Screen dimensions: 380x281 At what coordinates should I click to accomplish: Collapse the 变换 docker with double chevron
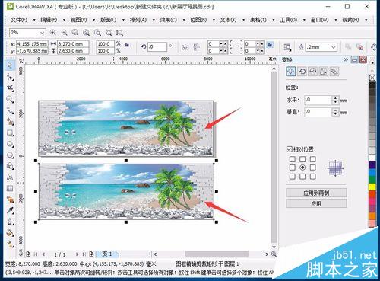[x=346, y=60]
